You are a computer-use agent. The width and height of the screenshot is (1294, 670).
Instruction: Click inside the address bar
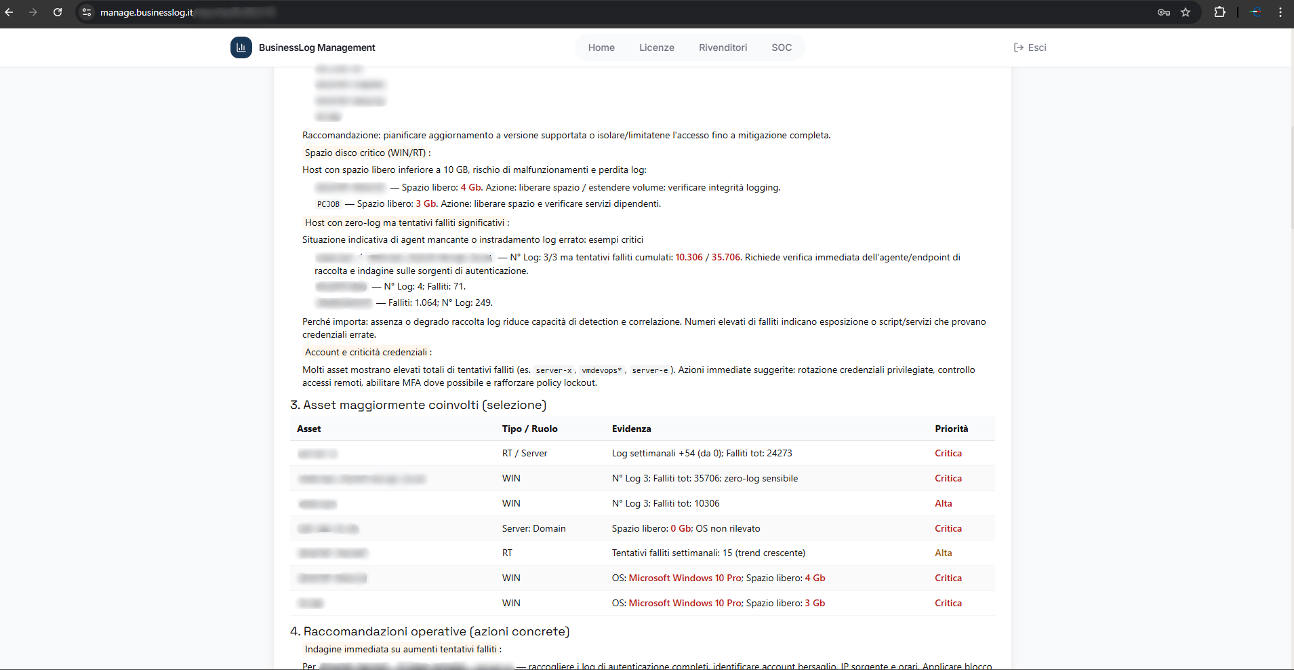(203, 12)
